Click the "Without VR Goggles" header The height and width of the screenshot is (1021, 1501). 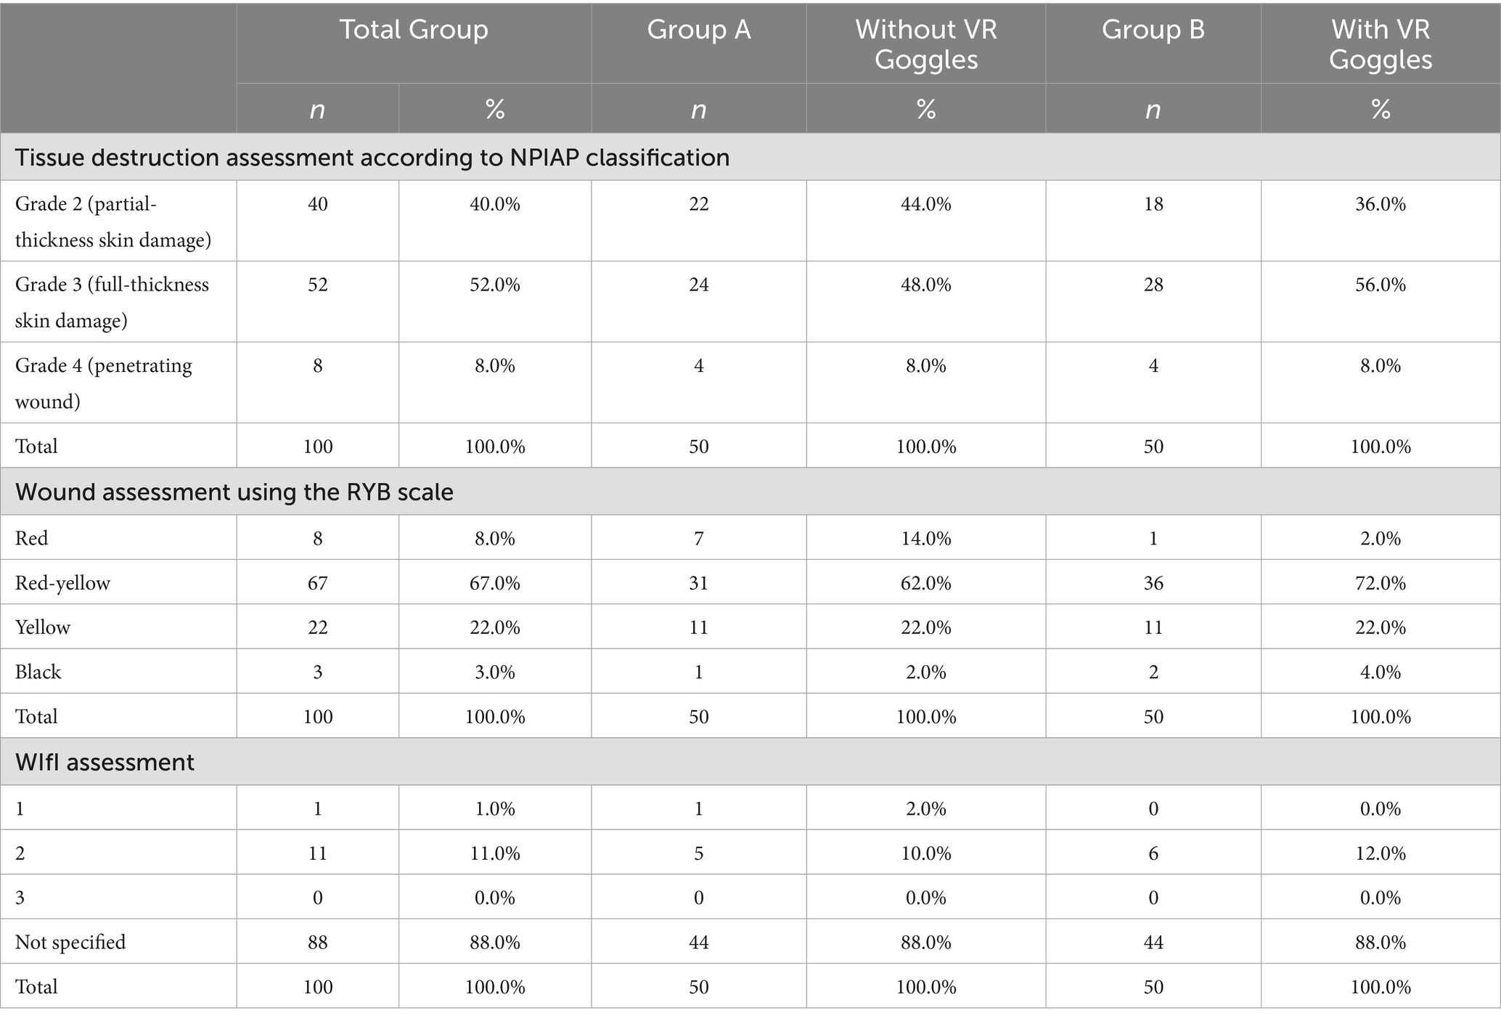tap(925, 44)
